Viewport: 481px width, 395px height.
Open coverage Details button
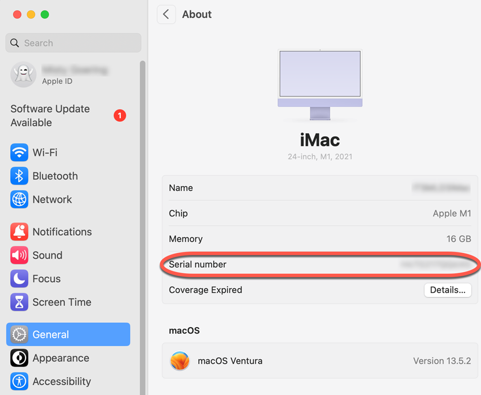click(447, 290)
